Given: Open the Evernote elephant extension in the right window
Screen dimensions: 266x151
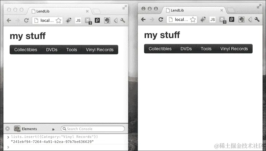Looking at the screenshot, I should 241,20.
